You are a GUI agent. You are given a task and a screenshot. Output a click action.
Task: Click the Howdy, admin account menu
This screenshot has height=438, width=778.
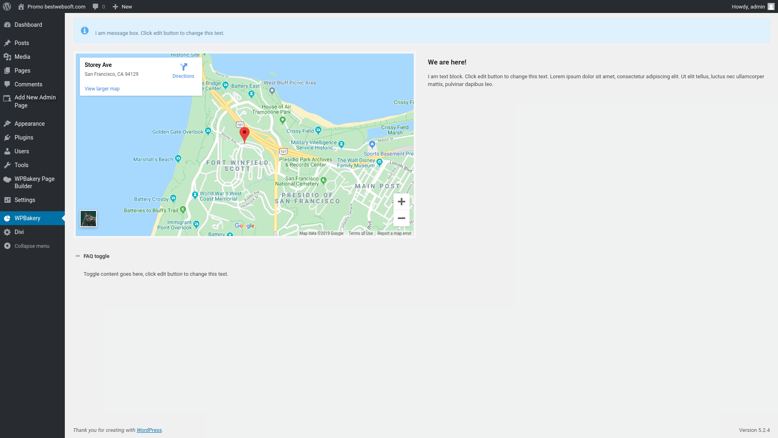click(x=753, y=6)
